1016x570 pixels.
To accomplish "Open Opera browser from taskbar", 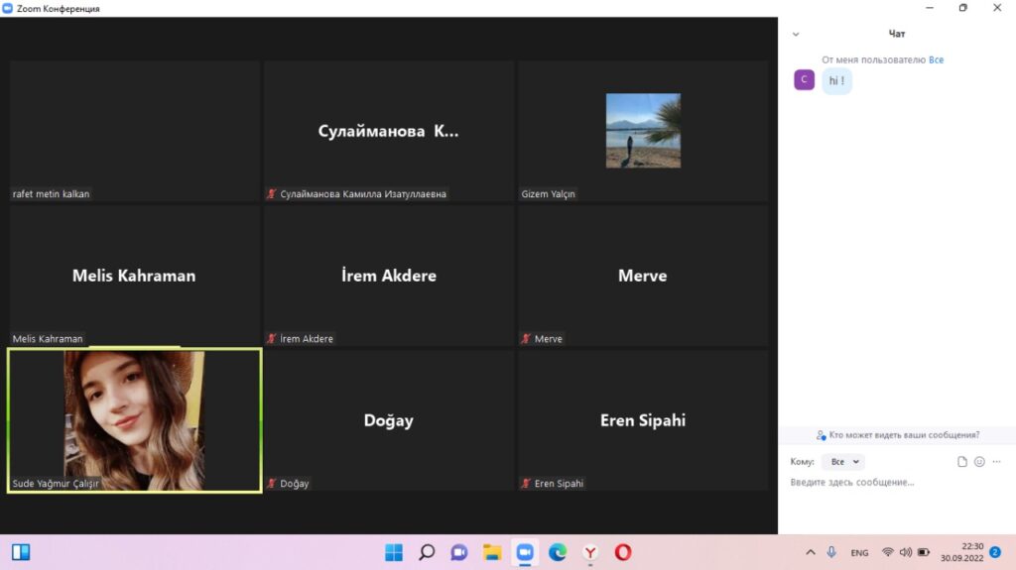I will (623, 552).
